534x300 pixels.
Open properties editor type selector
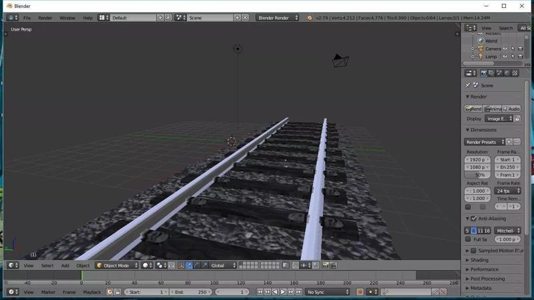click(x=471, y=73)
